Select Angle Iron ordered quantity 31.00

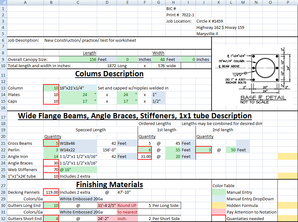(145, 156)
